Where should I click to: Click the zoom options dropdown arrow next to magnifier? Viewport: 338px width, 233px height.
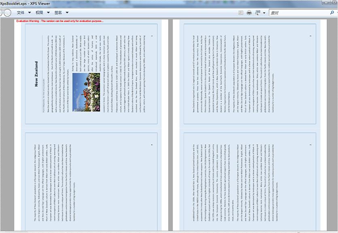(264, 12)
